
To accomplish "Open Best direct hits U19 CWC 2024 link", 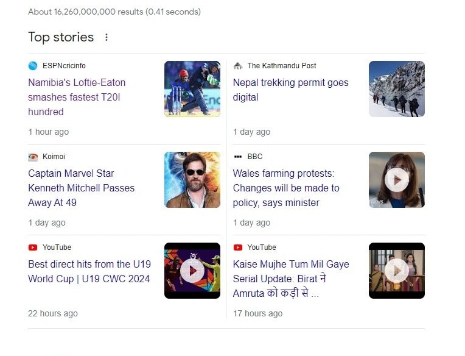I will tap(89, 271).
